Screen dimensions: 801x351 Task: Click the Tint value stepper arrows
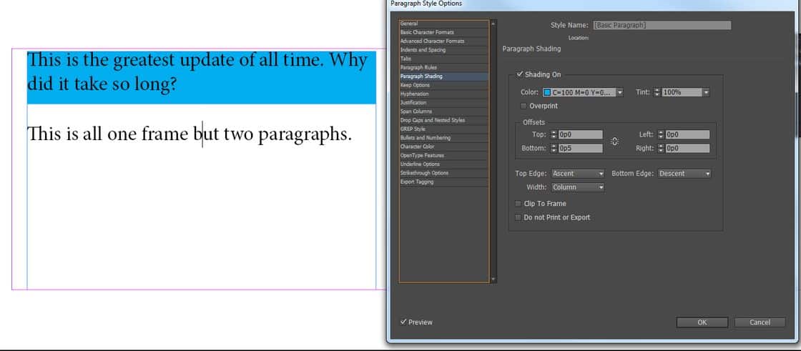(x=657, y=92)
